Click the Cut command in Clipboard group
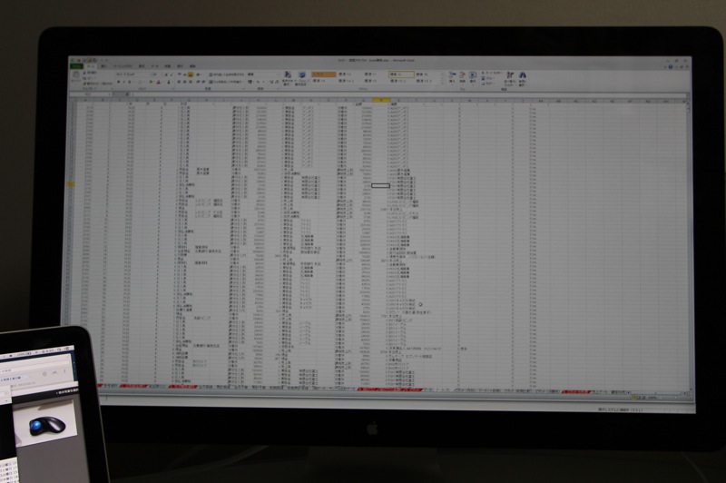 click(x=92, y=73)
